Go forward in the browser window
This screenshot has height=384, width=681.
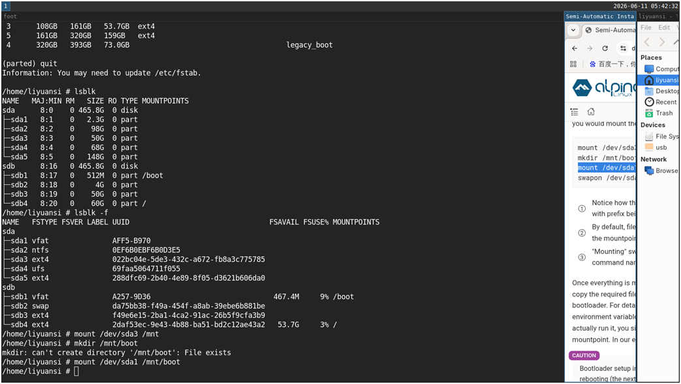coord(590,48)
